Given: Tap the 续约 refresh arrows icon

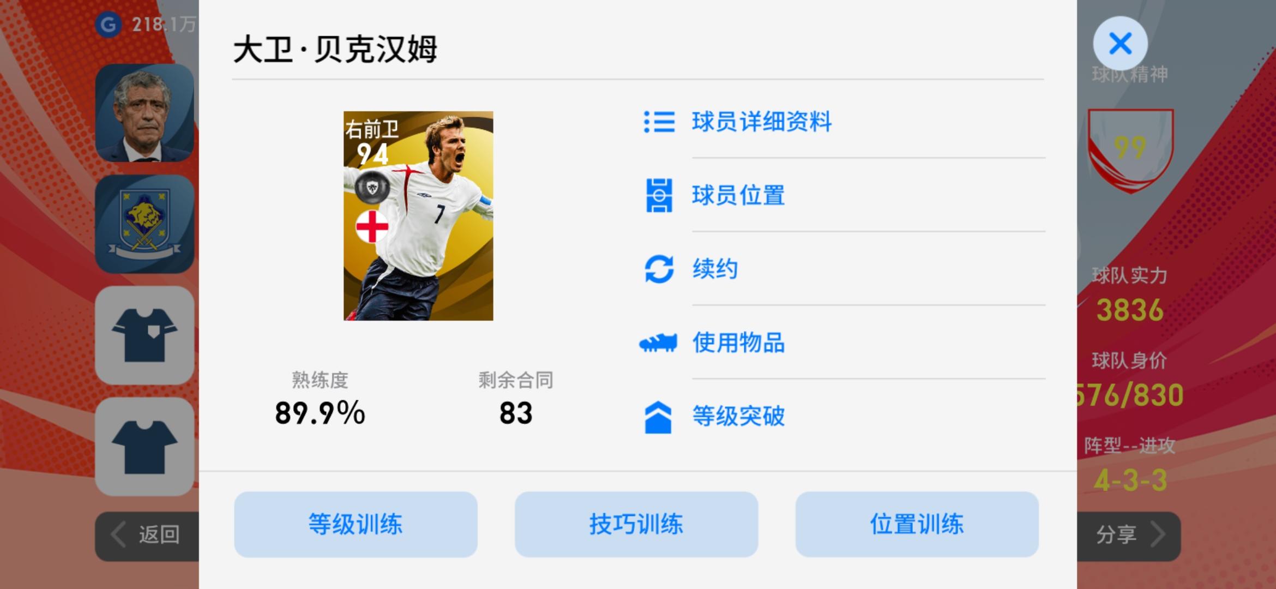Looking at the screenshot, I should pyautogui.click(x=659, y=269).
